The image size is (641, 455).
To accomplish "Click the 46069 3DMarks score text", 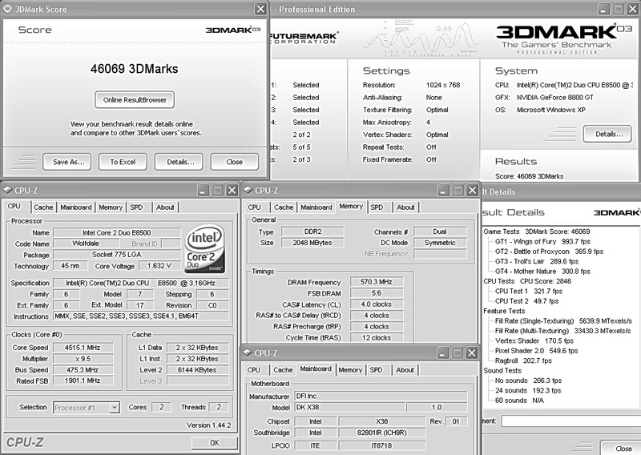I will coord(134,69).
